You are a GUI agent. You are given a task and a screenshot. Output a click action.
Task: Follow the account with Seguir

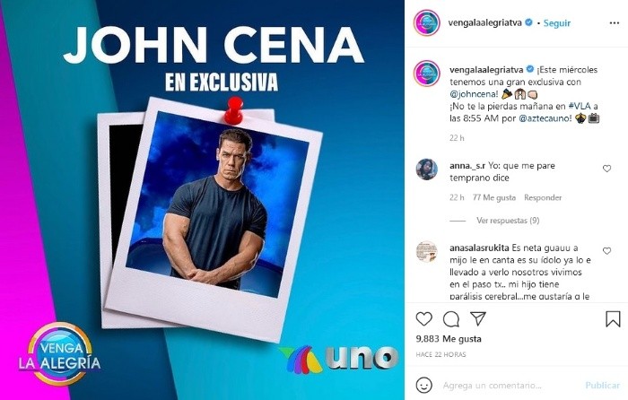coord(557,23)
